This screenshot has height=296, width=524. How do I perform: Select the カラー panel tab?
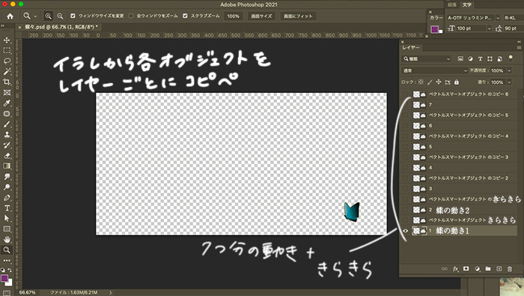[436, 18]
